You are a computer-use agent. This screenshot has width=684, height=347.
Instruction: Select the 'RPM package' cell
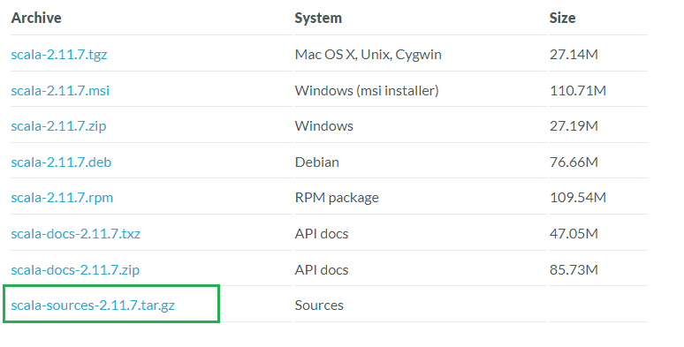point(337,198)
